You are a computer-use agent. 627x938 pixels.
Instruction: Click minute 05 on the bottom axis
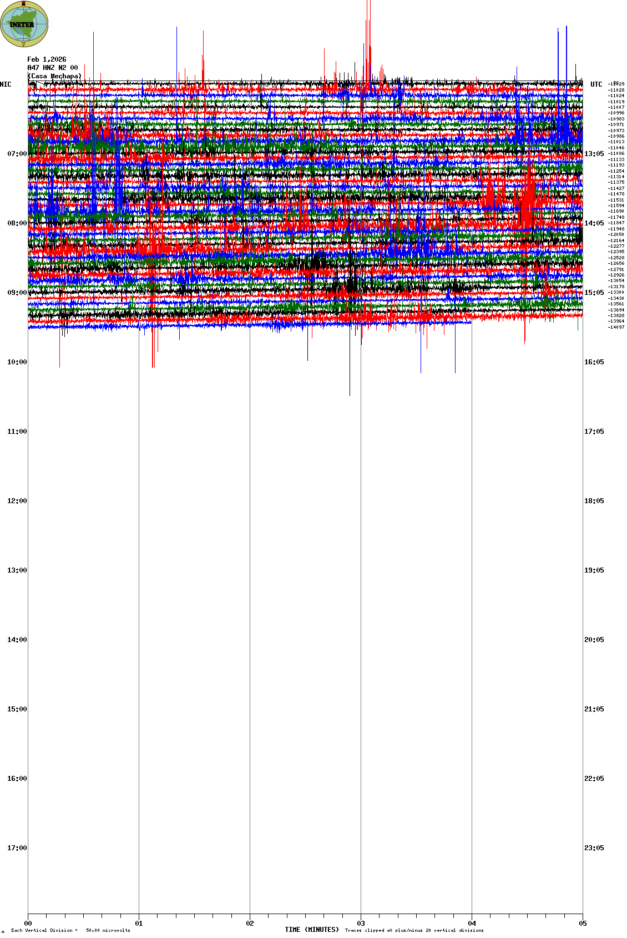click(x=582, y=924)
